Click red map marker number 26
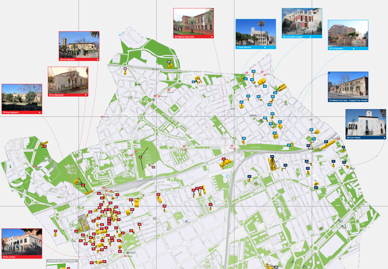Screen dimensions: 388x269 tap(83, 185)
